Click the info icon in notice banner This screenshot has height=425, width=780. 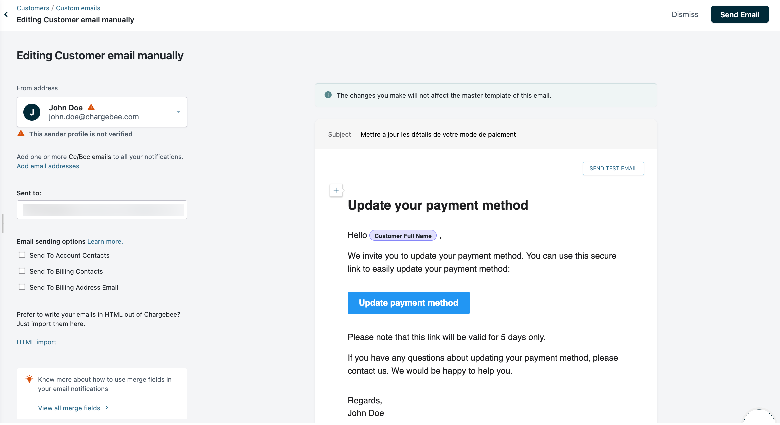click(328, 95)
